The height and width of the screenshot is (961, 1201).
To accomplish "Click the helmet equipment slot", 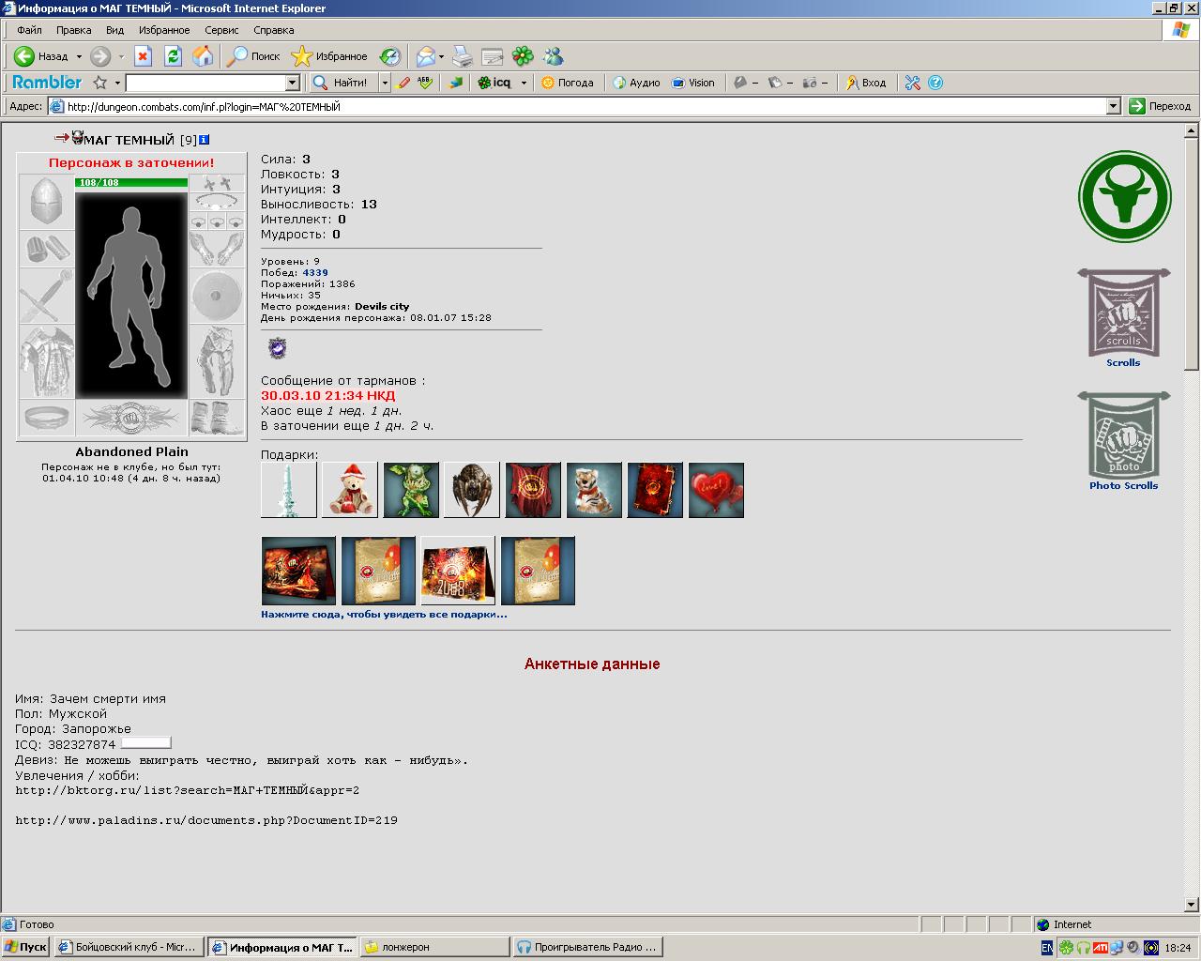I will pyautogui.click(x=46, y=202).
